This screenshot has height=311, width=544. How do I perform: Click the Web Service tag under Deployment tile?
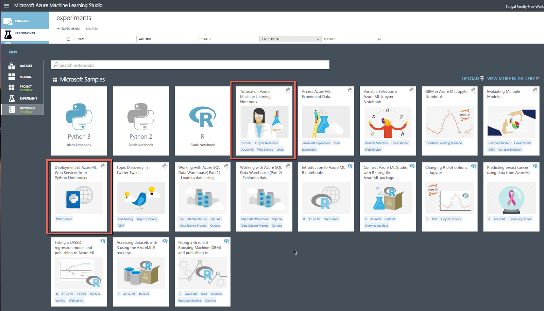(x=64, y=219)
